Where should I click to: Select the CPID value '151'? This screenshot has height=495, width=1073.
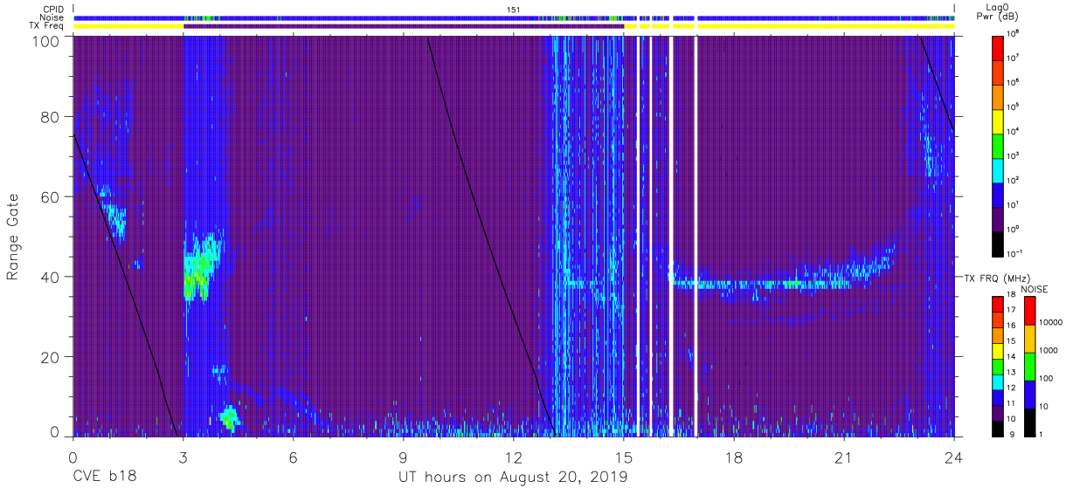[513, 9]
